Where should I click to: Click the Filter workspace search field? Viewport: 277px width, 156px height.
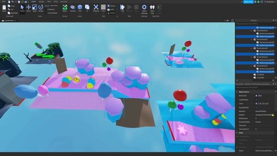pos(255,24)
